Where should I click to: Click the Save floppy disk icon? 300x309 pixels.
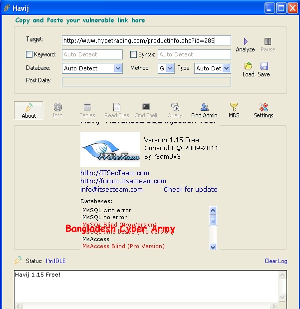(x=264, y=66)
